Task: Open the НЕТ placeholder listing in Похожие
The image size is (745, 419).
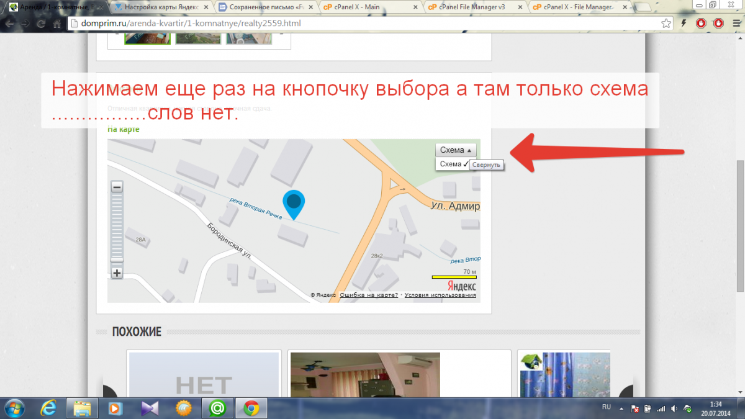Action: pyautogui.click(x=204, y=374)
